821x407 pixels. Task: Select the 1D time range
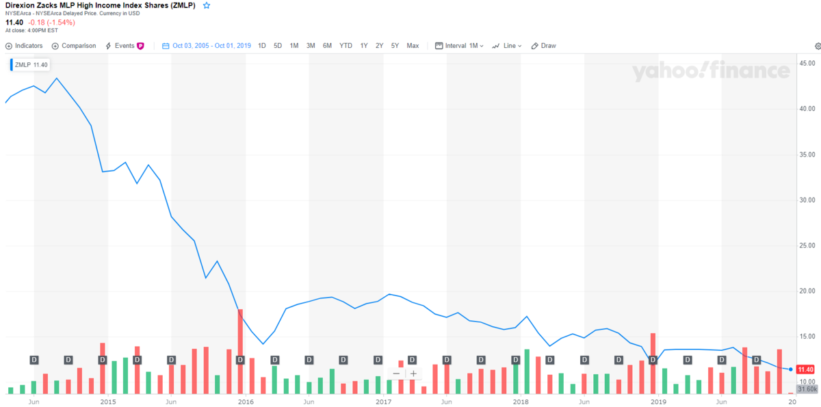262,46
